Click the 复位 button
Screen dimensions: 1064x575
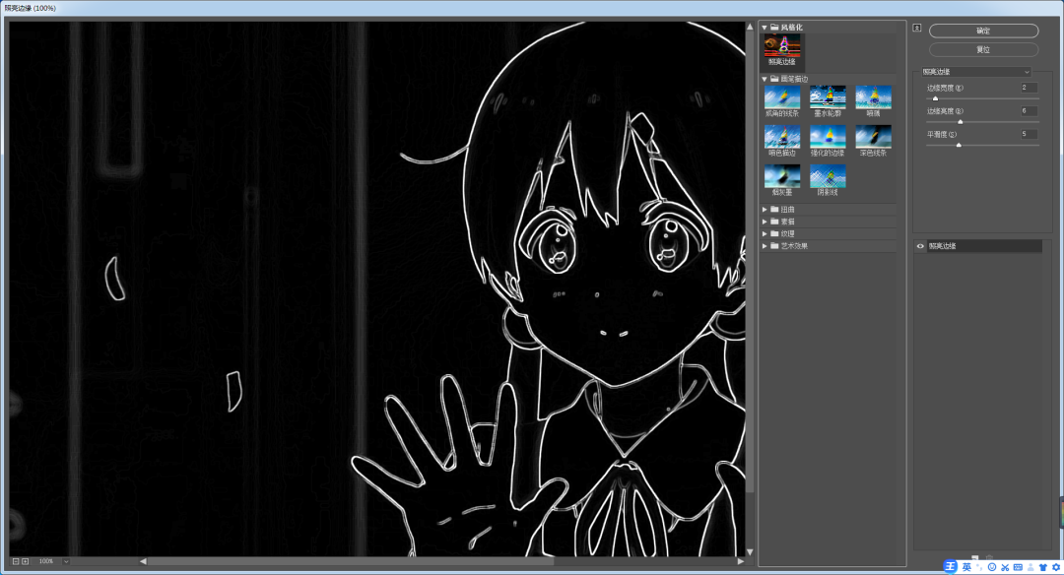click(x=983, y=49)
